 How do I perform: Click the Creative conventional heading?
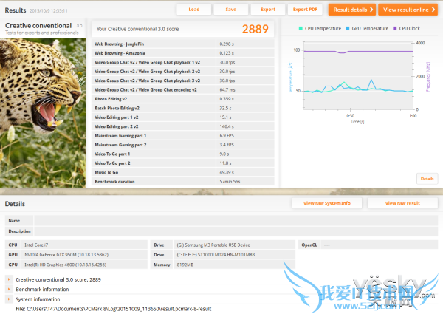[38, 25]
